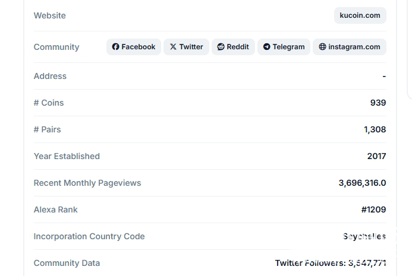Click the Recent Monthly Pageviews label
The width and height of the screenshot is (412, 276).
(87, 183)
